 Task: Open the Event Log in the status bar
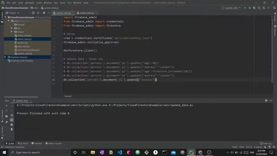click(266, 143)
